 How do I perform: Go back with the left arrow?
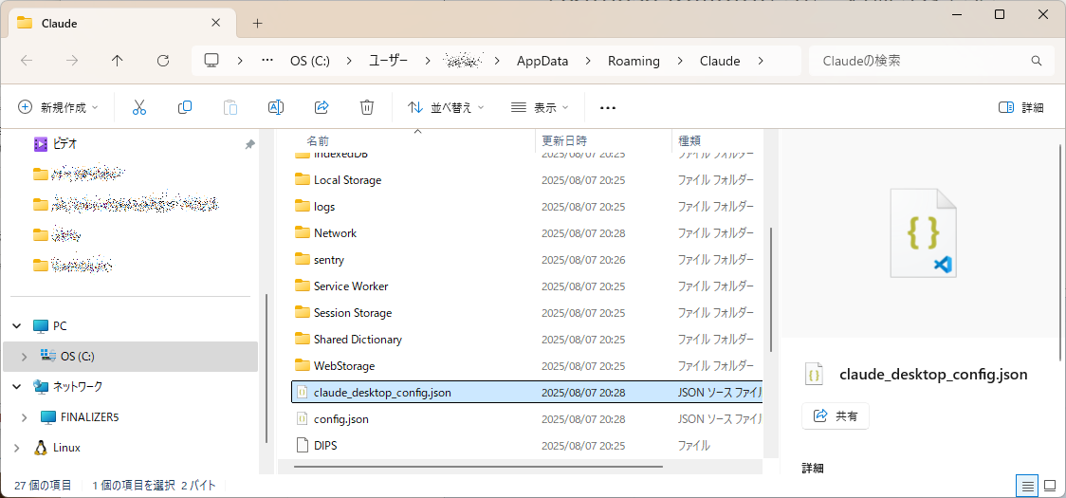28,61
